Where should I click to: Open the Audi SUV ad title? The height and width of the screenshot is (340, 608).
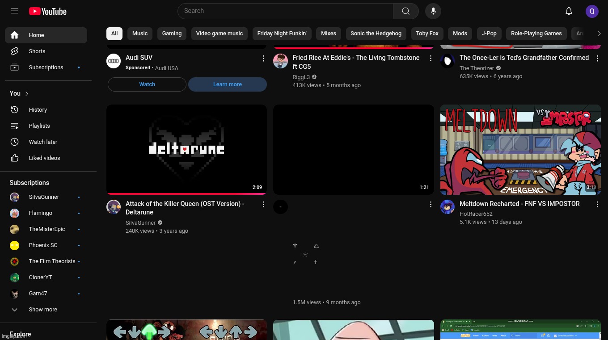(139, 58)
